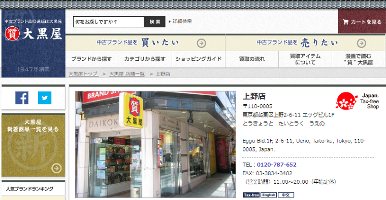The image size is (386, 200).
Task: Select the カテゴリから探す tab
Action: [x=145, y=59]
